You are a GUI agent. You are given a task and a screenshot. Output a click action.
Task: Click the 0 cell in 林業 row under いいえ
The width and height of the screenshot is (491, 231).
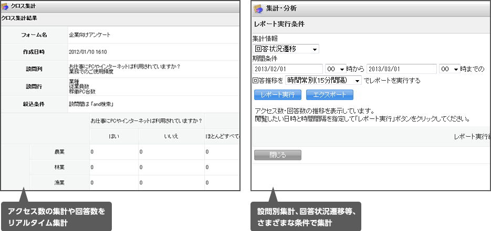171,167
